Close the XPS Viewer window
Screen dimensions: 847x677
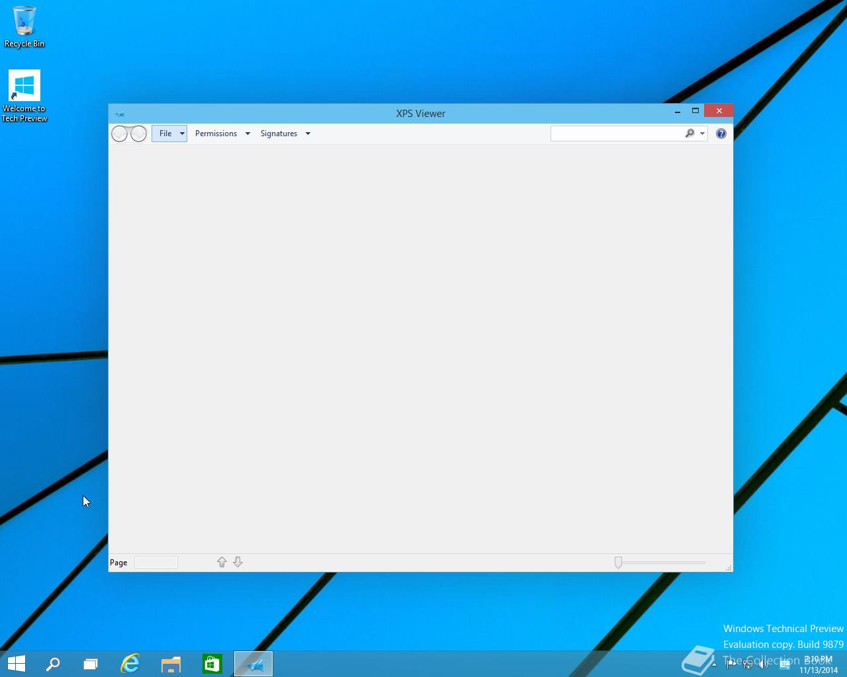719,111
